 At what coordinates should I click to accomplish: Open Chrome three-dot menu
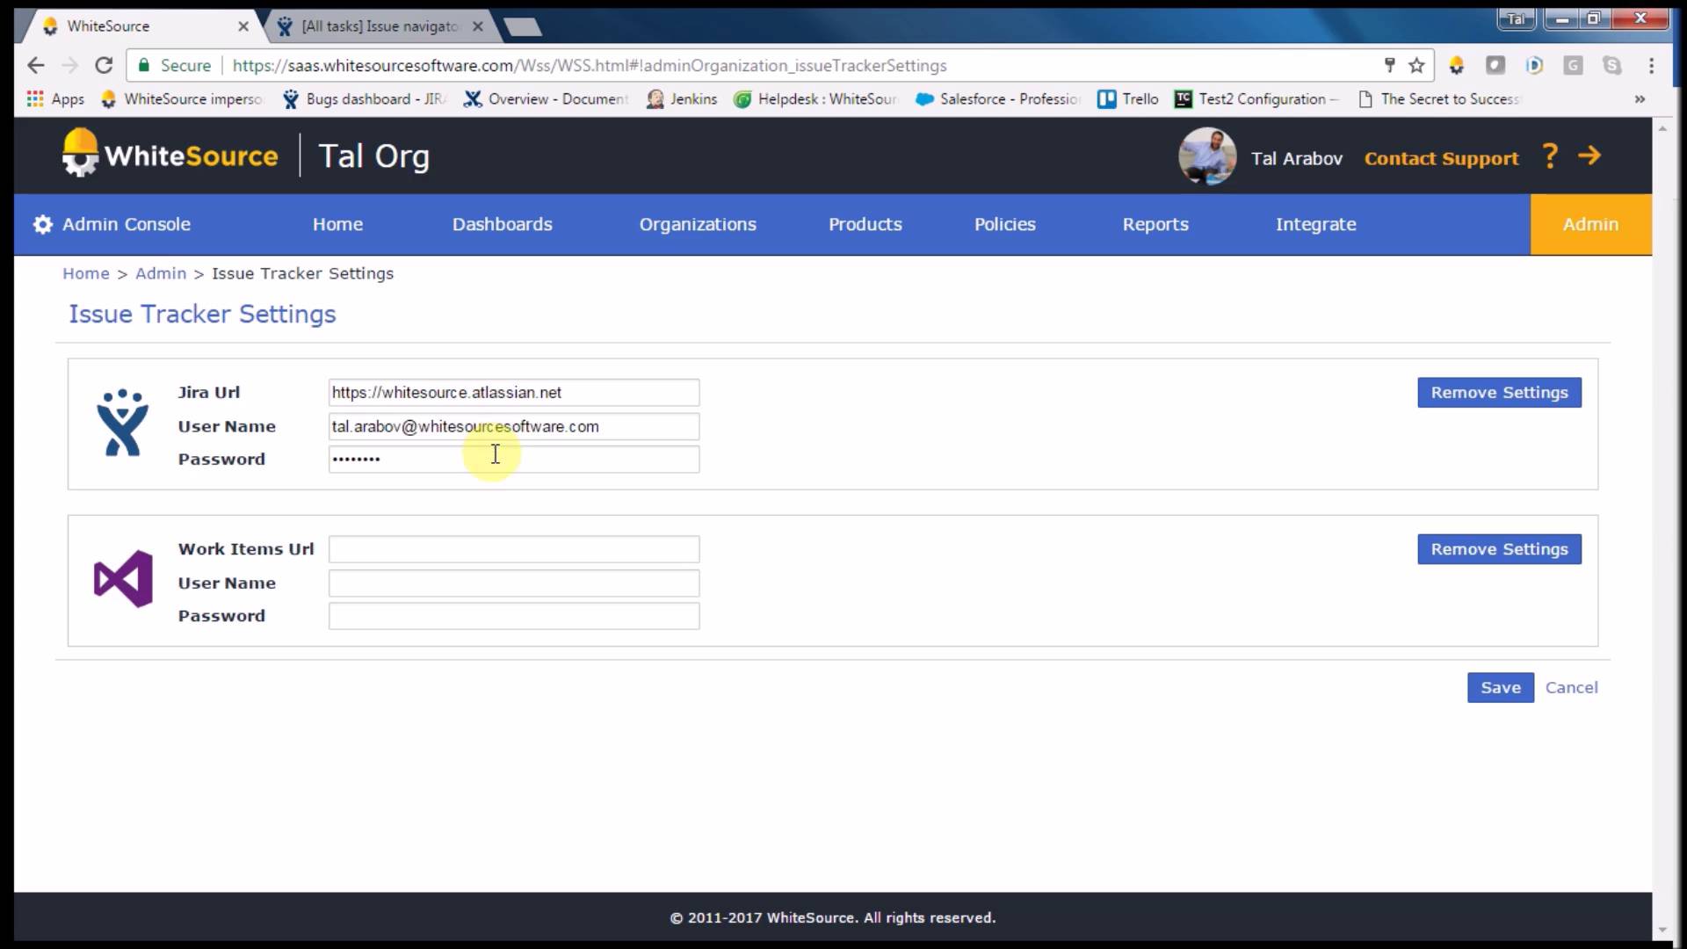click(1651, 65)
